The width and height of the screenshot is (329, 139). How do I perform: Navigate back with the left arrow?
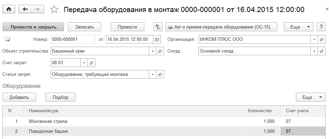(x=25, y=9)
